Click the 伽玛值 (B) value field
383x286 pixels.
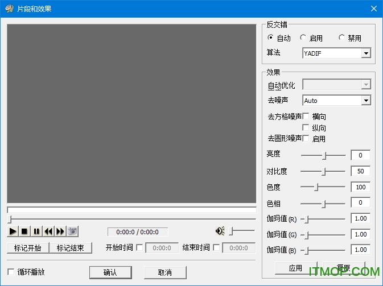tap(361, 250)
